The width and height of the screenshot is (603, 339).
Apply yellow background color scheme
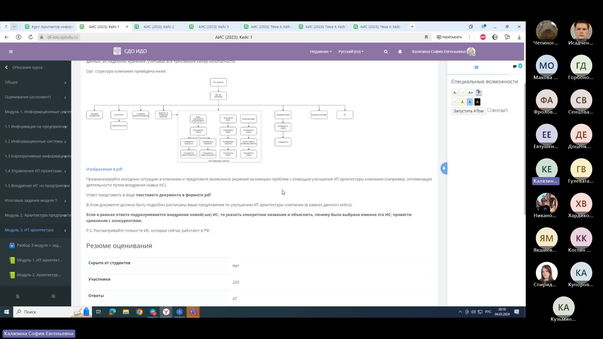tap(462, 102)
